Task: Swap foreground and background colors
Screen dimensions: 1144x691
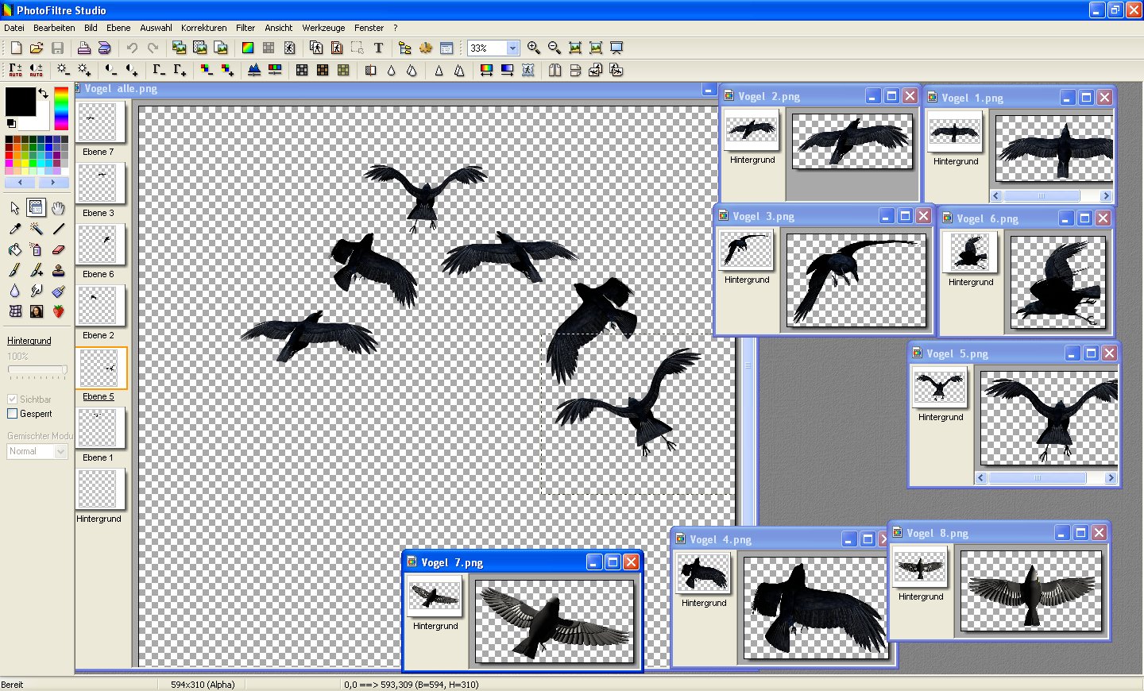Action: 43,94
